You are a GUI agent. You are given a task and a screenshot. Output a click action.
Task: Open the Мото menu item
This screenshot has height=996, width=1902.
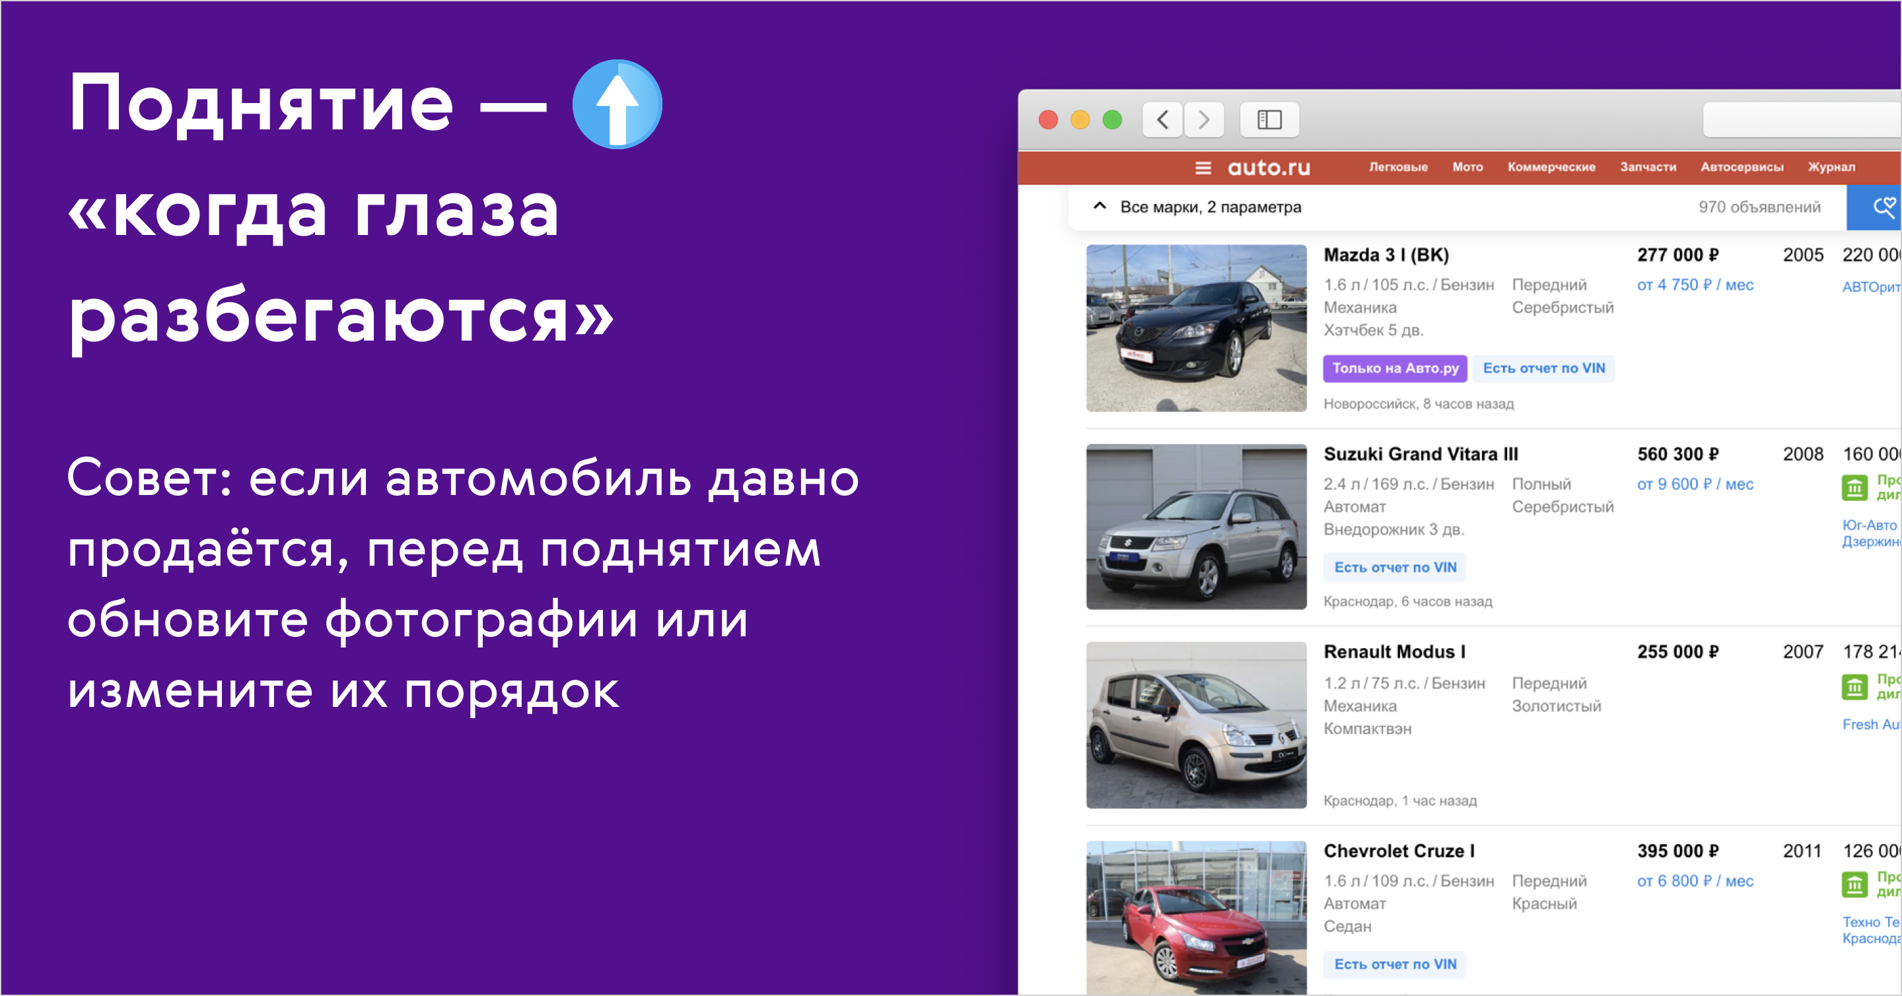coord(1467,168)
